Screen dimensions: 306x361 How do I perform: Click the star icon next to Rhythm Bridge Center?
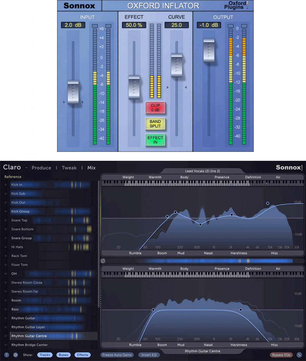pyautogui.click(x=6, y=345)
